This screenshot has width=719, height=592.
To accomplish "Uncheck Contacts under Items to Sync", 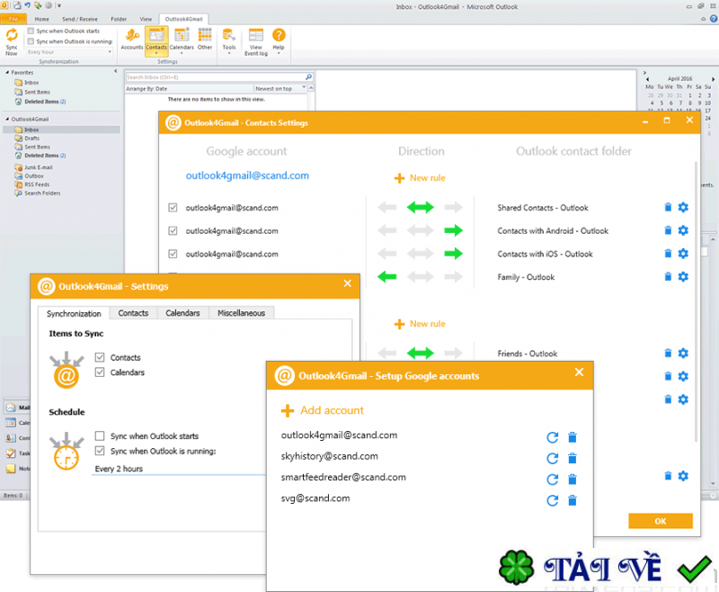I will coord(100,357).
